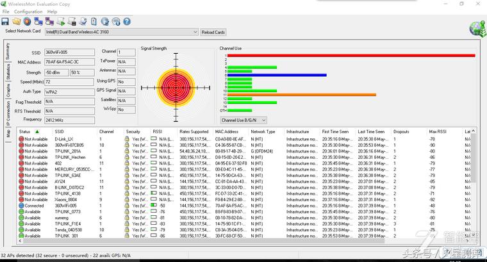The image size is (487, 262).
Task: Switch to the Graphs side tab
Action: (x=8, y=90)
